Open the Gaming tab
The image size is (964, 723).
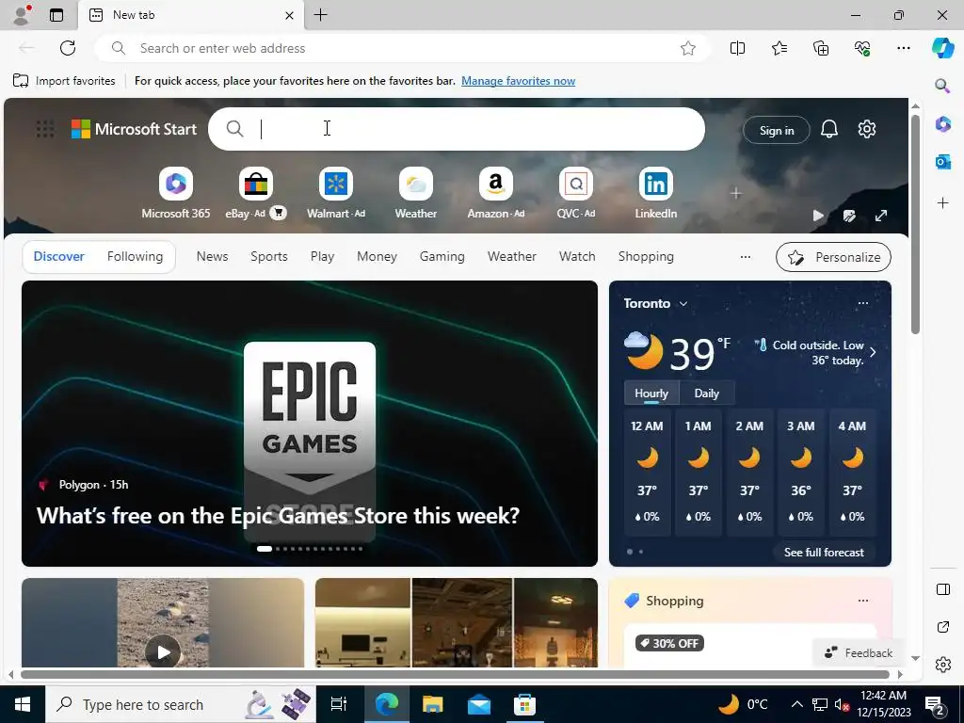[442, 256]
